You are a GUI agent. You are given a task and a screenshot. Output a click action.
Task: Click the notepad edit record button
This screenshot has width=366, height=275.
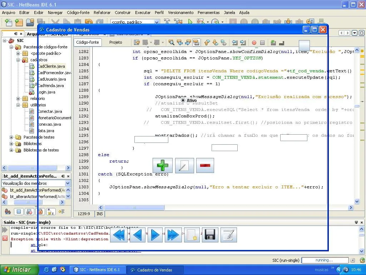[229, 235]
